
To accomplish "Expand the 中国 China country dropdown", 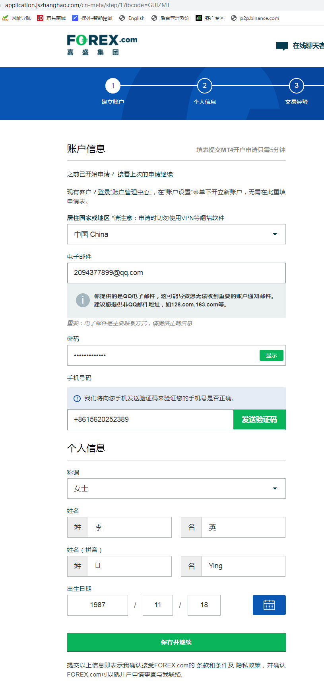I will point(176,234).
